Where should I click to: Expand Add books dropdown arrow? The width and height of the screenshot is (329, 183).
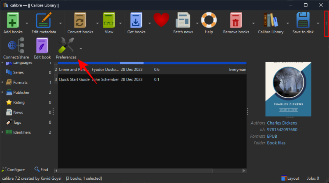point(27,23)
